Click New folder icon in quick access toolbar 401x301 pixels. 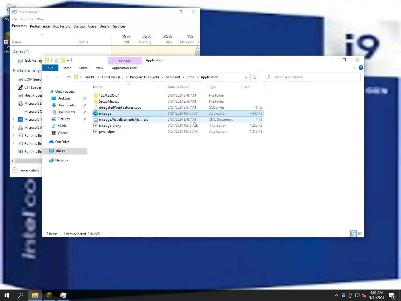pos(63,60)
